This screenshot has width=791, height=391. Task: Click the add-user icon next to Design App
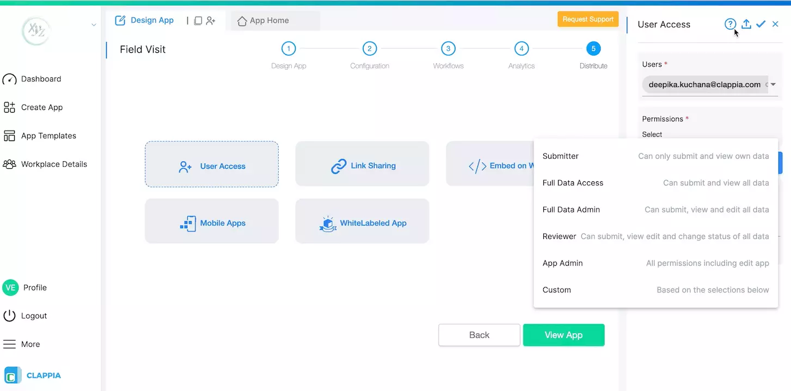click(x=212, y=20)
